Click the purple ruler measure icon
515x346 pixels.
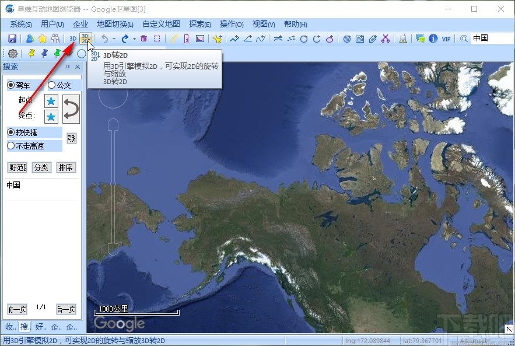click(x=186, y=39)
